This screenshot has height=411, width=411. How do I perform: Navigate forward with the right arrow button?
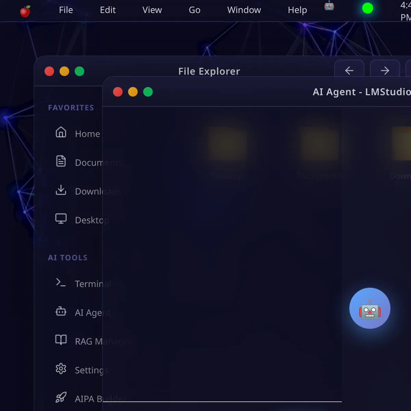(x=385, y=71)
